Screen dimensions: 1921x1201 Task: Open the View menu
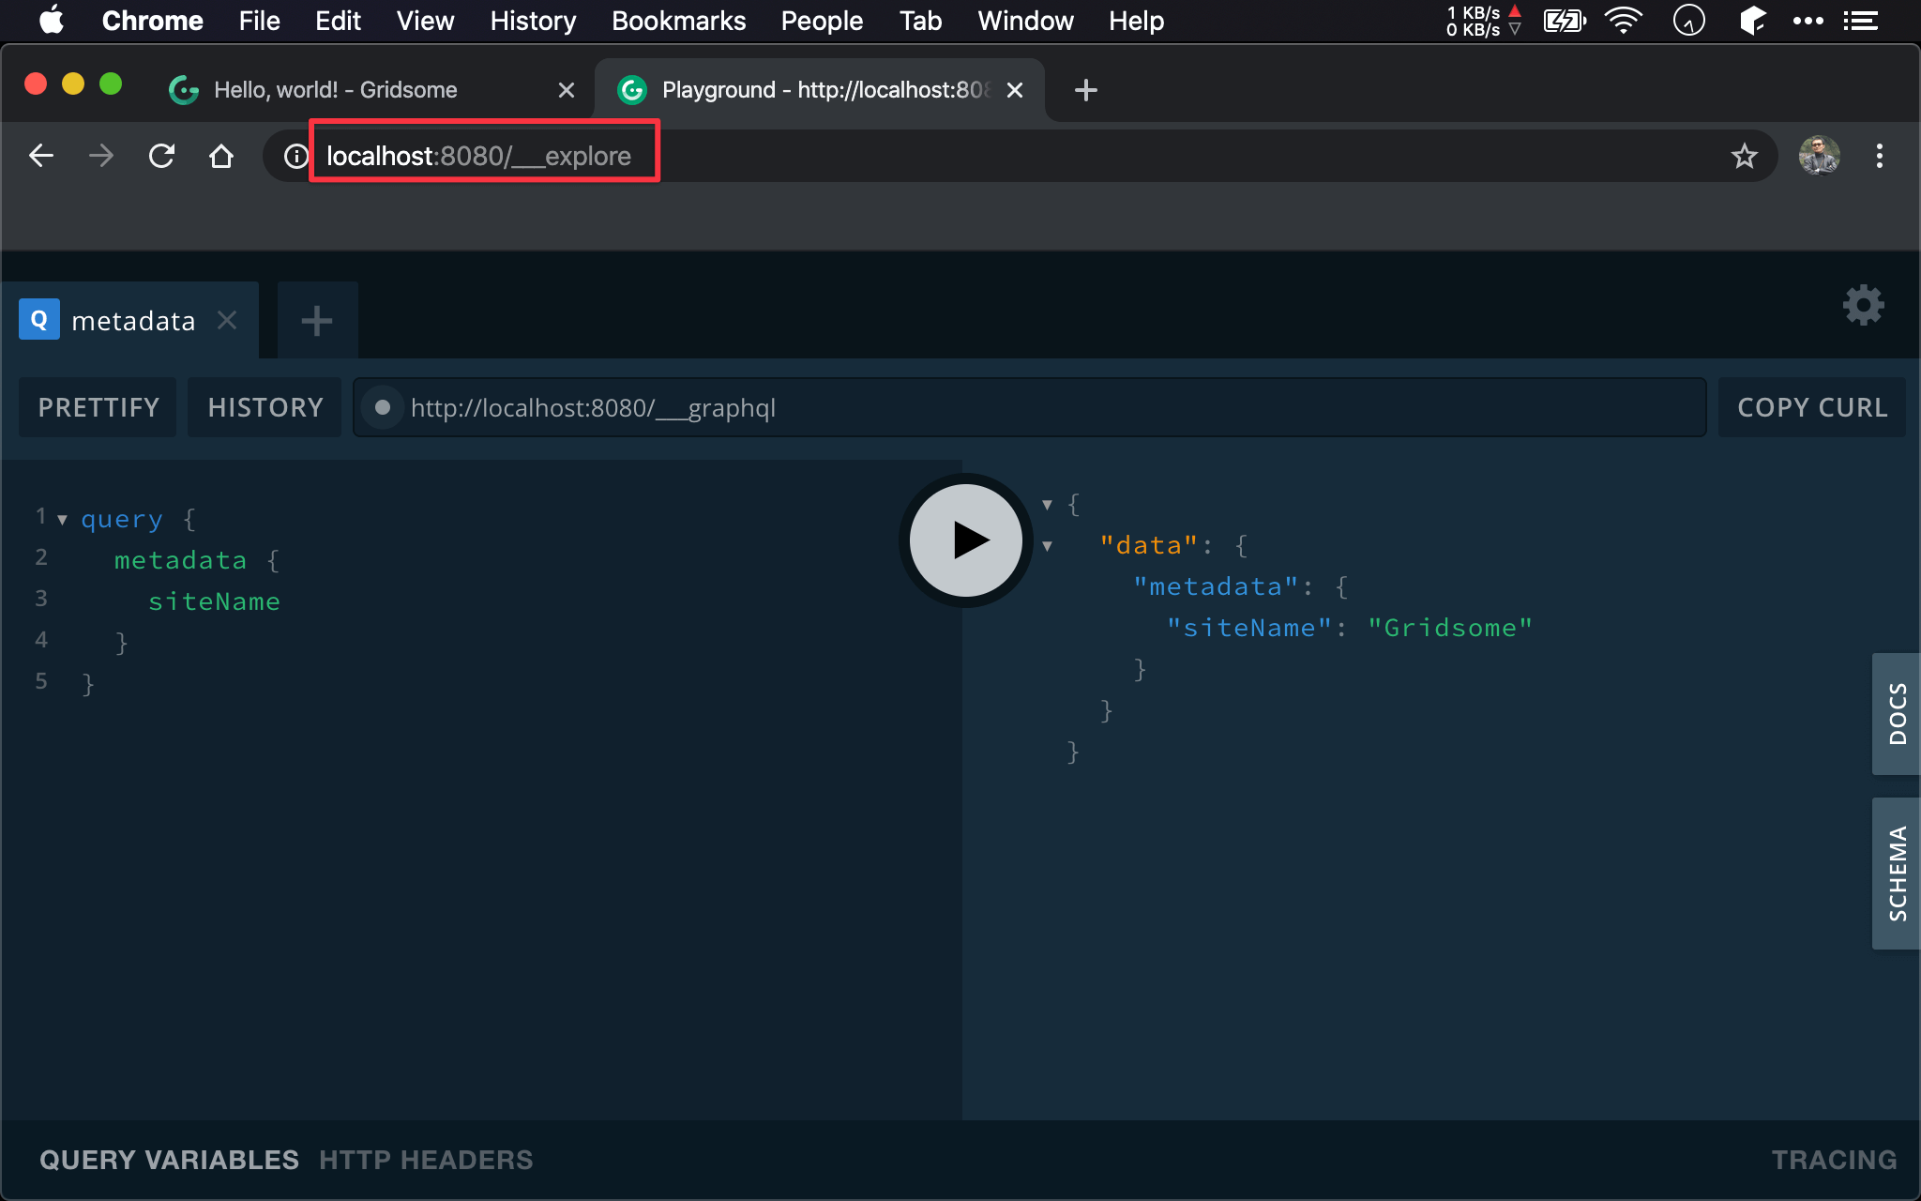point(425,21)
